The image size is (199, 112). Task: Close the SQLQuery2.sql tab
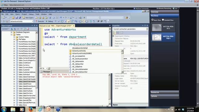73,26
